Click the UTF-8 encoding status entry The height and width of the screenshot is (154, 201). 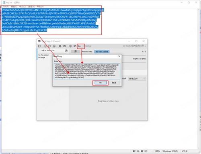(185, 151)
